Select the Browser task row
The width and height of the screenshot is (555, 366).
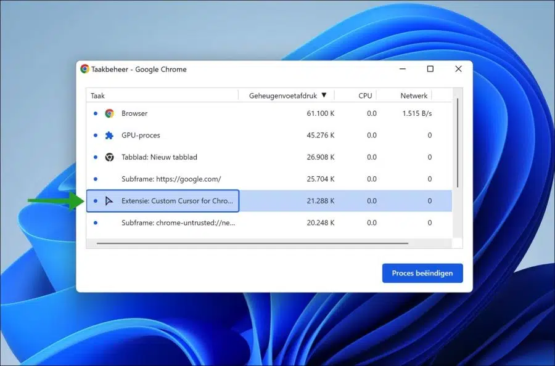(269, 113)
